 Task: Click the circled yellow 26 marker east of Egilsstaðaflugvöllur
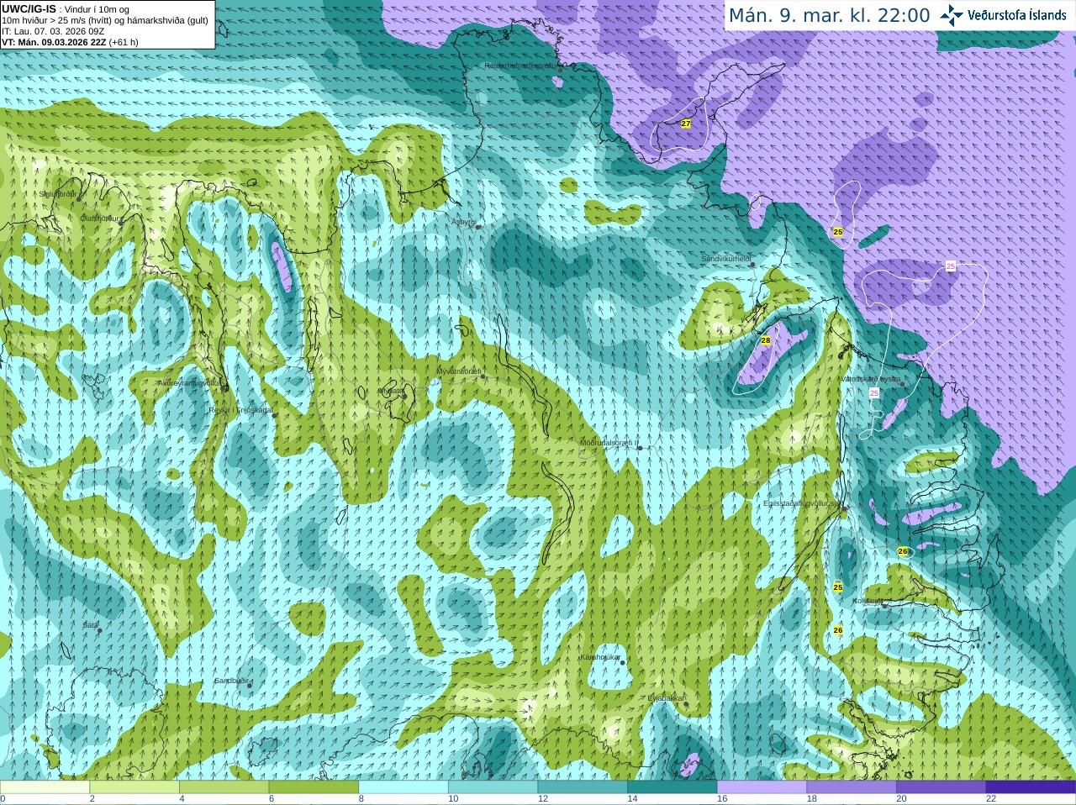pyautogui.click(x=903, y=552)
